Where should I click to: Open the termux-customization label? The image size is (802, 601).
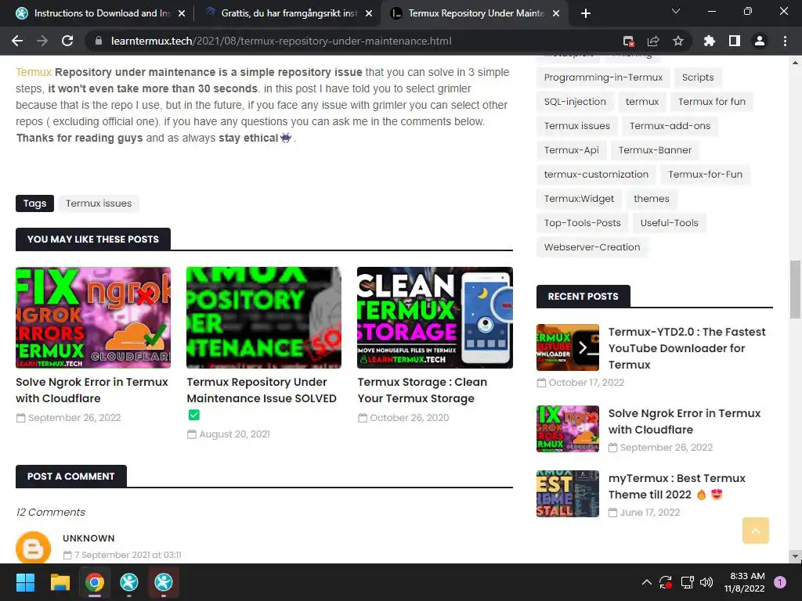pos(596,175)
